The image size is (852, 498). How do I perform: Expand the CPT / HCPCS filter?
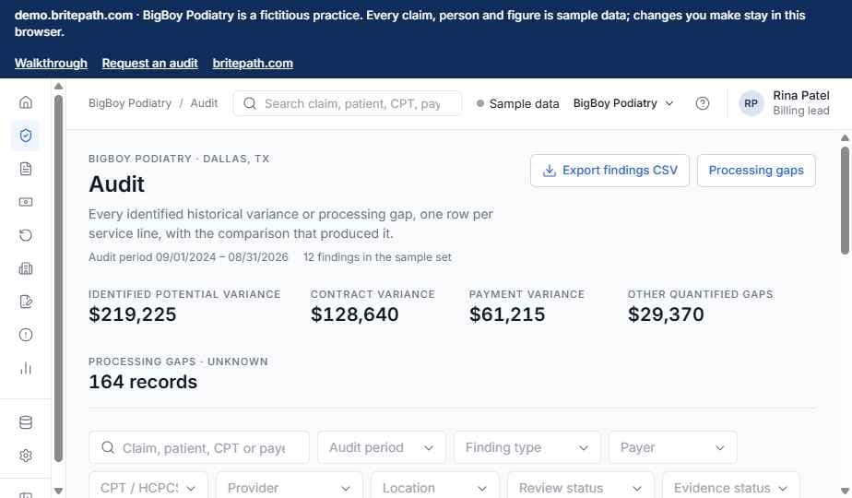coord(148,485)
